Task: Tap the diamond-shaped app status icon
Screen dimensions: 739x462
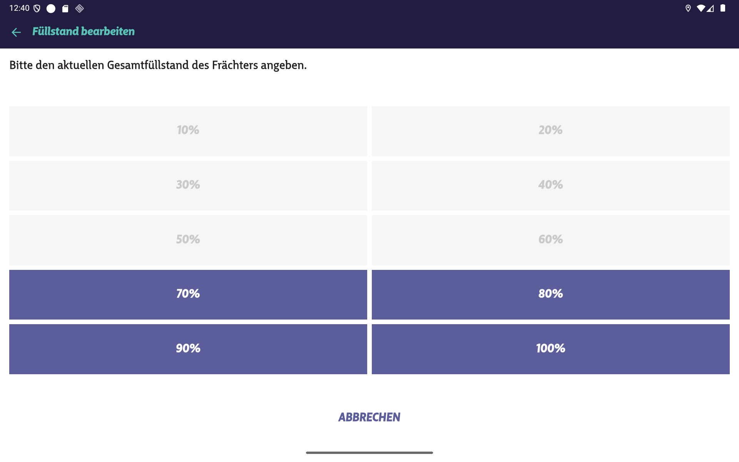Action: pyautogui.click(x=80, y=8)
